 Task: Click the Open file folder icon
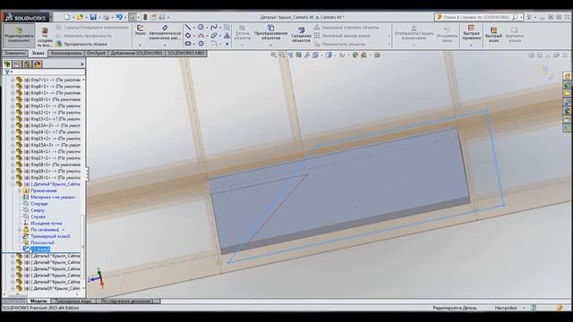pos(80,17)
